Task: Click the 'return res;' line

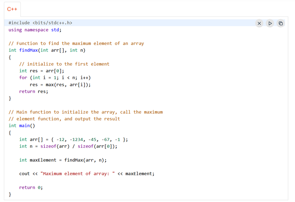Action: pyautogui.click(x=33, y=91)
